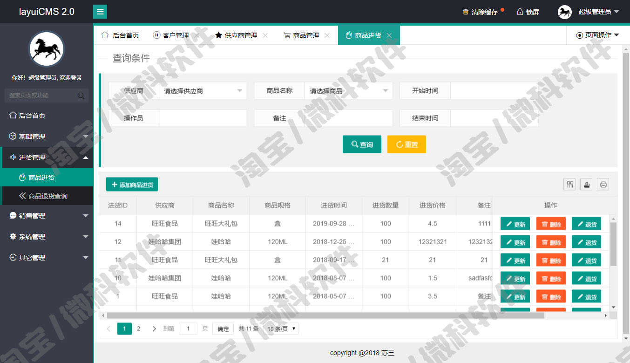Image resolution: width=630 pixels, height=363 pixels.
Task: Click 退货 for purchase ID 11
Action: pos(586,260)
